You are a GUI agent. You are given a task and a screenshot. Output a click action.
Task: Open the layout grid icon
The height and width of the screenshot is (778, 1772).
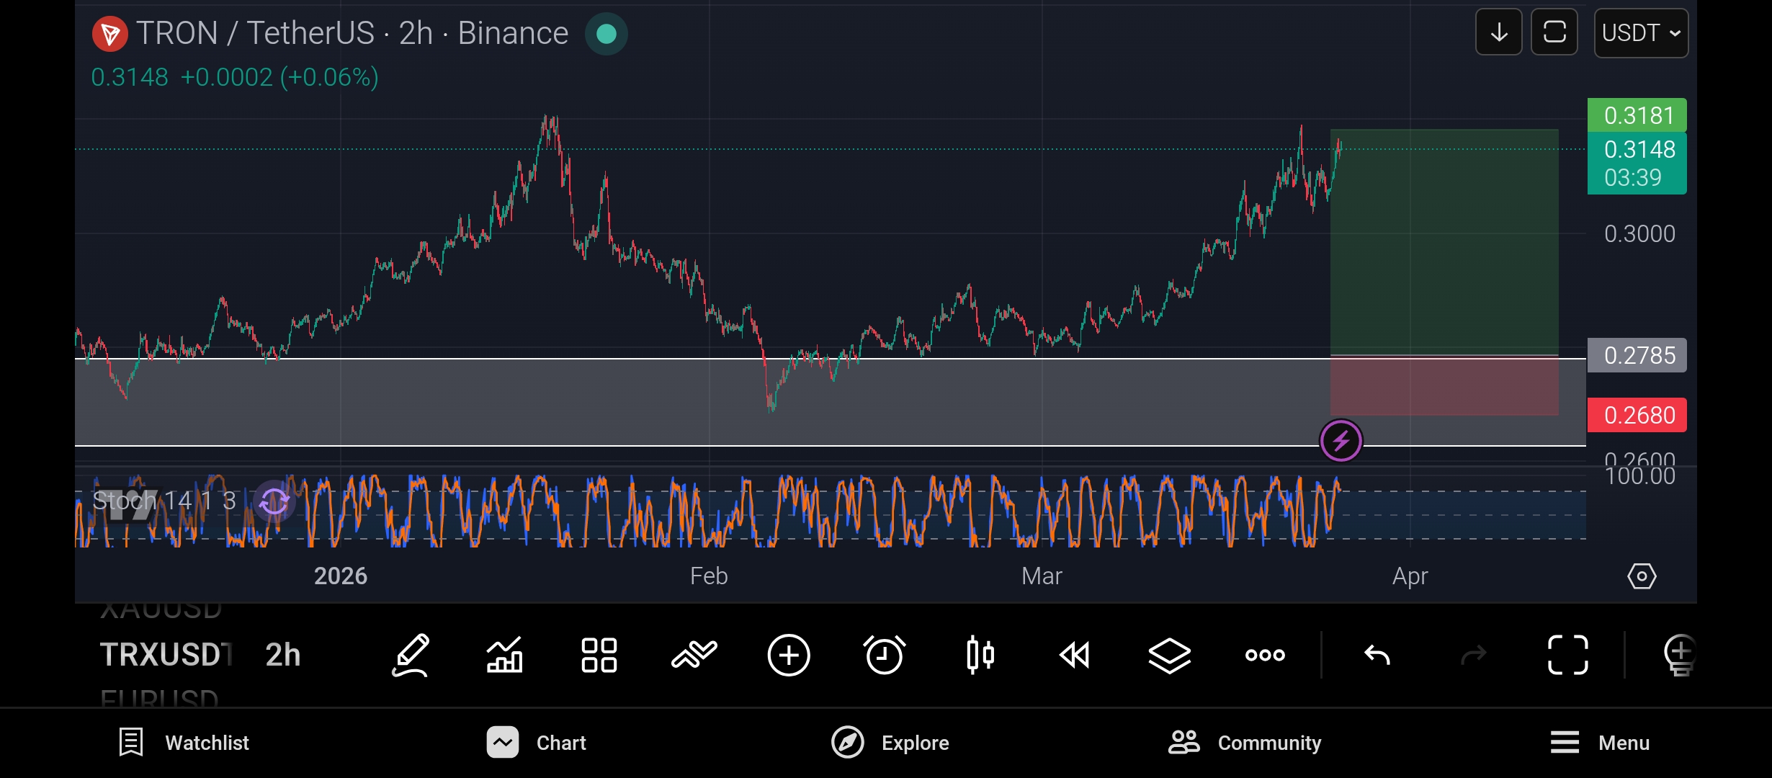tap(599, 655)
